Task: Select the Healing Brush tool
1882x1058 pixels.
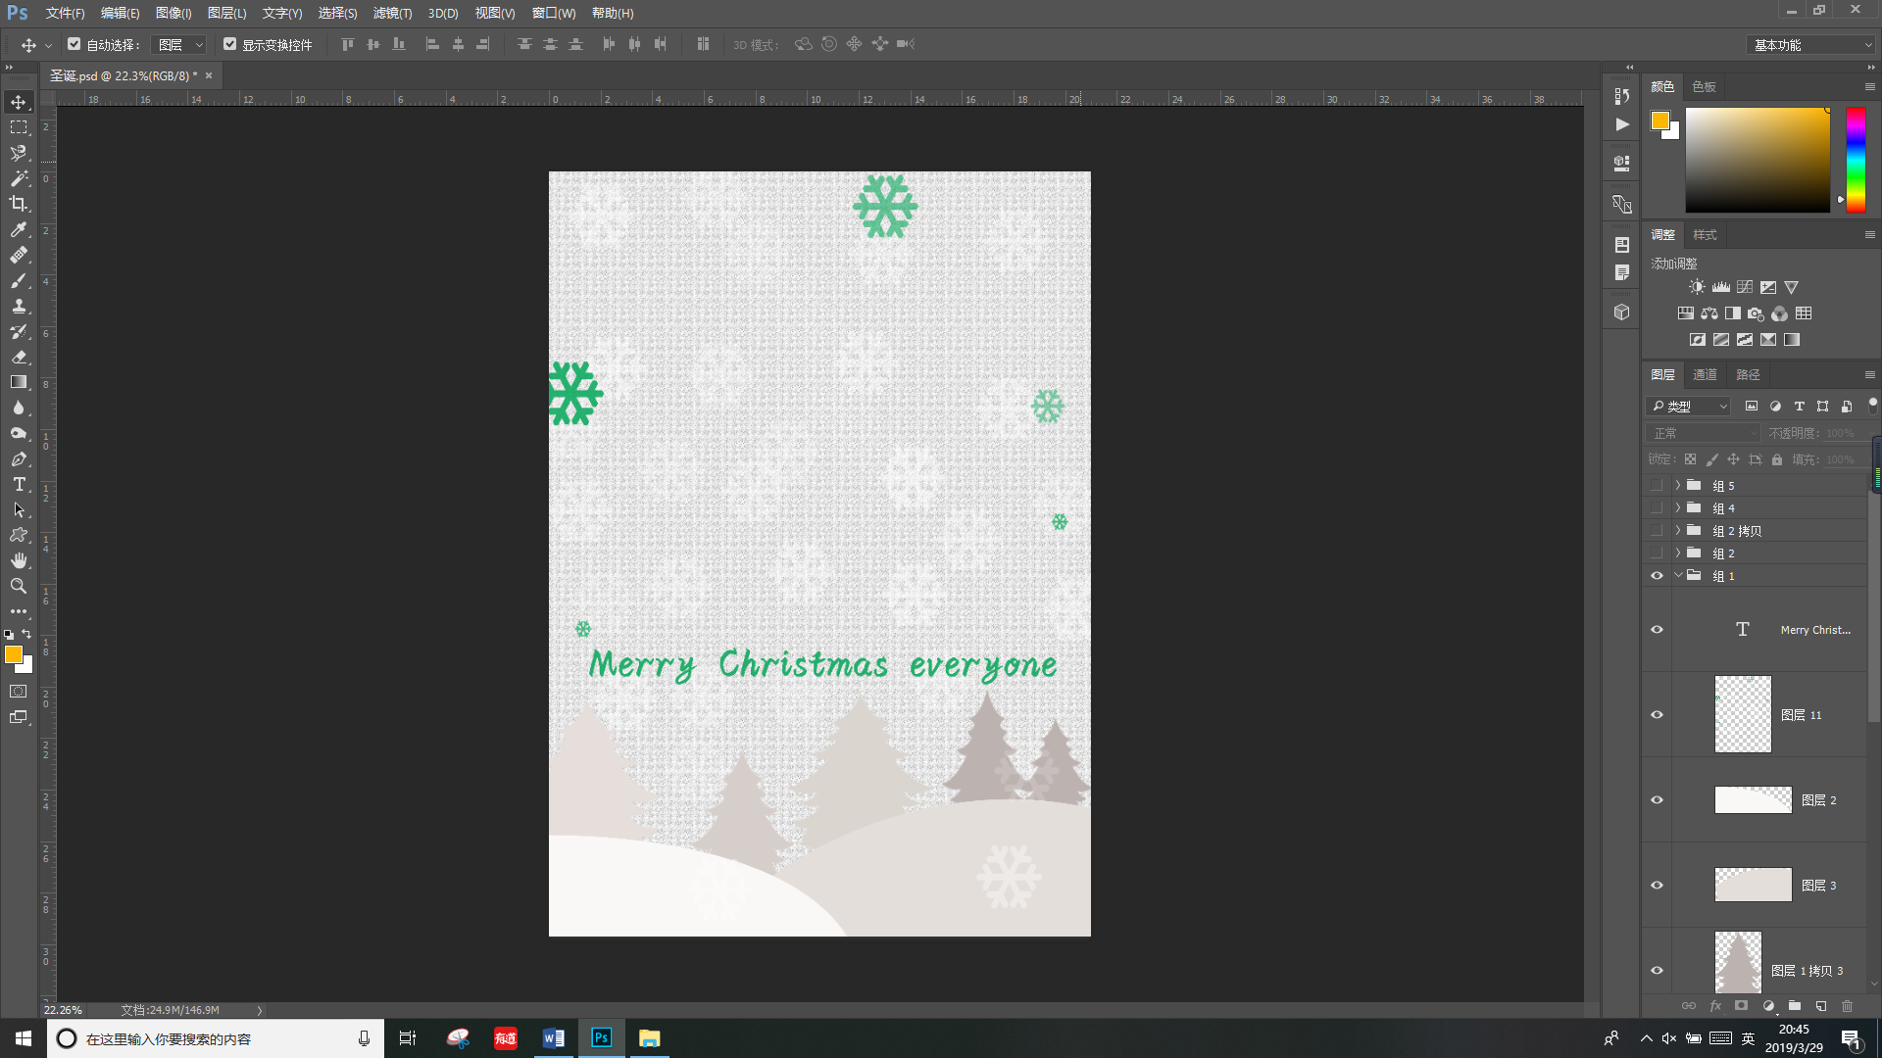Action: [x=19, y=255]
